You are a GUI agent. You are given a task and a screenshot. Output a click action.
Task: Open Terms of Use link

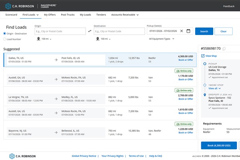click(136, 156)
